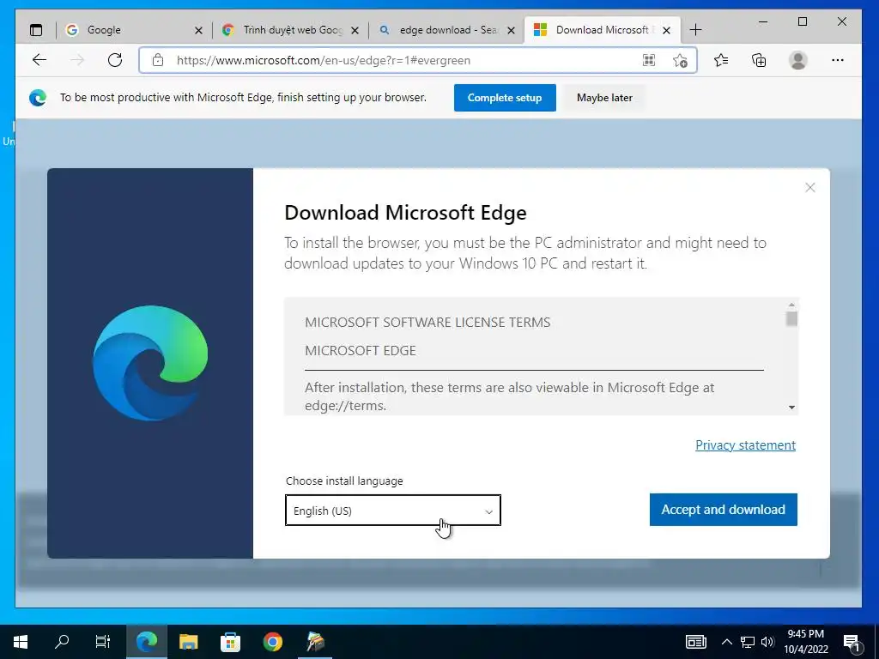
Task: Open the Favorites list icon
Action: click(721, 60)
